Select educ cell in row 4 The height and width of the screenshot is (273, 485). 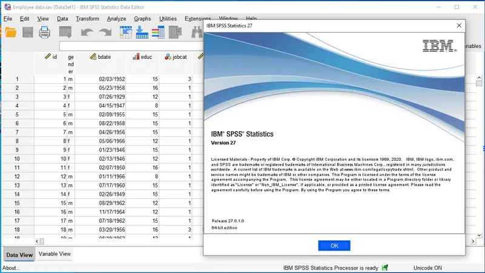[x=142, y=106]
